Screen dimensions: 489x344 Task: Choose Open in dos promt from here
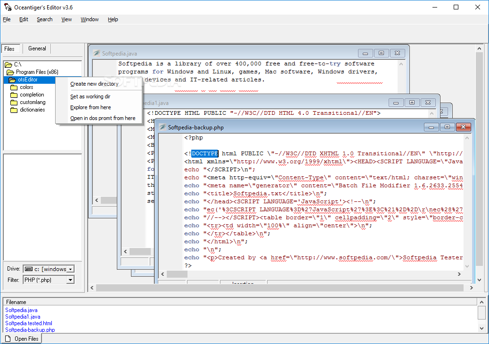(103, 118)
